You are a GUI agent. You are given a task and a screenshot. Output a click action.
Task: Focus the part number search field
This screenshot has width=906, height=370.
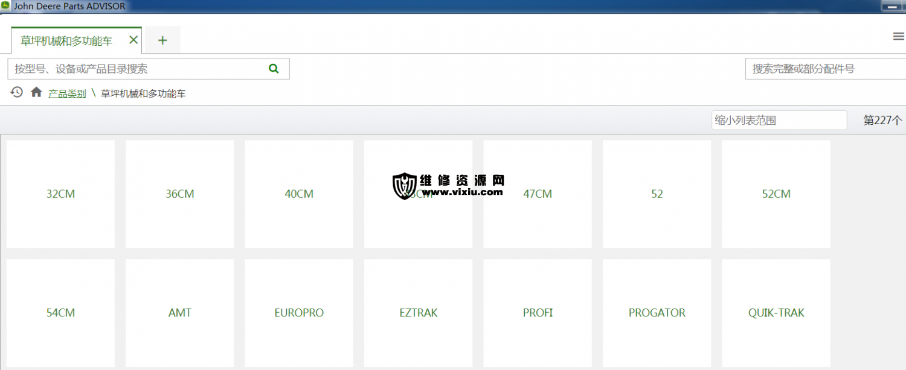click(x=826, y=69)
